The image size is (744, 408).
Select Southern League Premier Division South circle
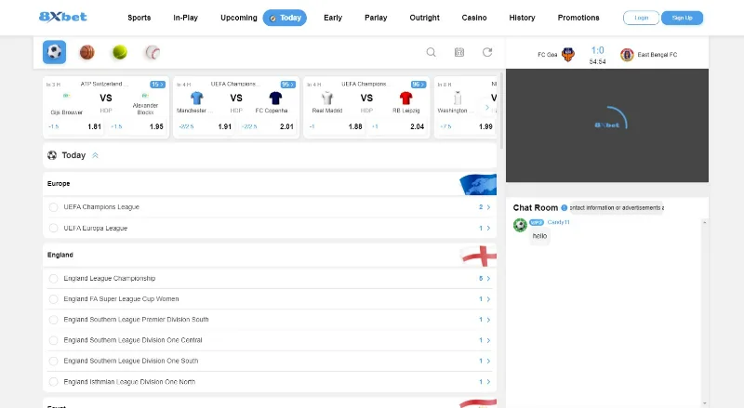pos(53,320)
